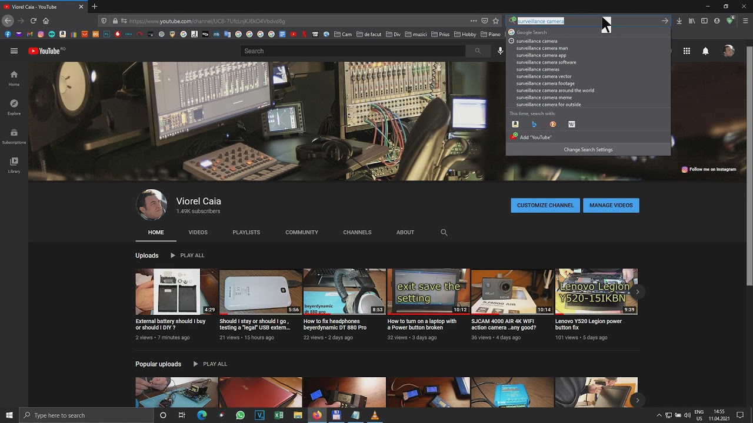Choose suggestion "surveillance camera software"
Viewport: 753px width, 423px height.
547,62
